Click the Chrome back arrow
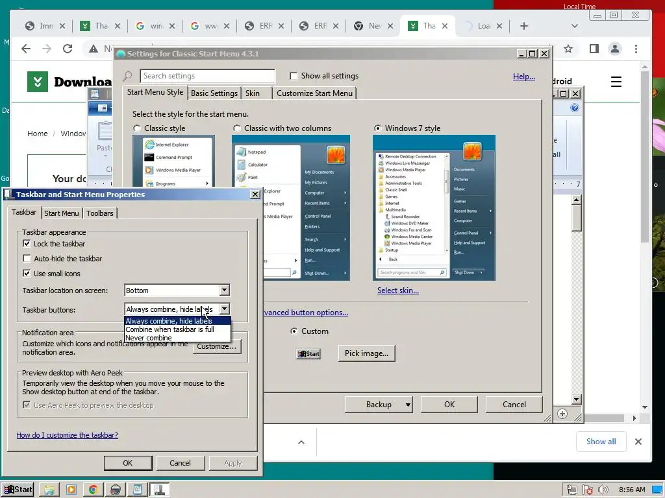This screenshot has width=665, height=498. coord(26,49)
